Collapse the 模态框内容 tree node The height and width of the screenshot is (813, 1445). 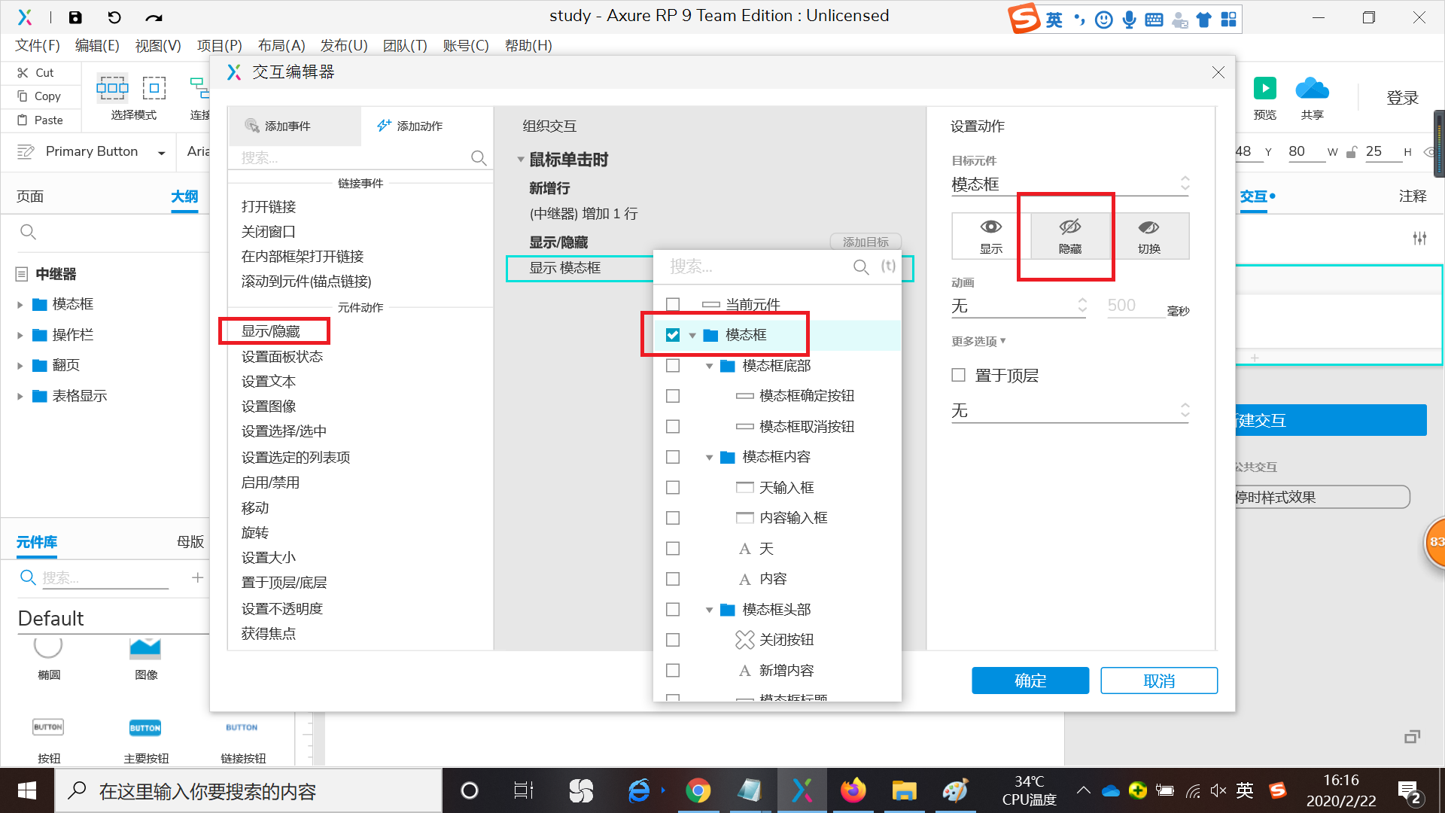[x=708, y=456]
